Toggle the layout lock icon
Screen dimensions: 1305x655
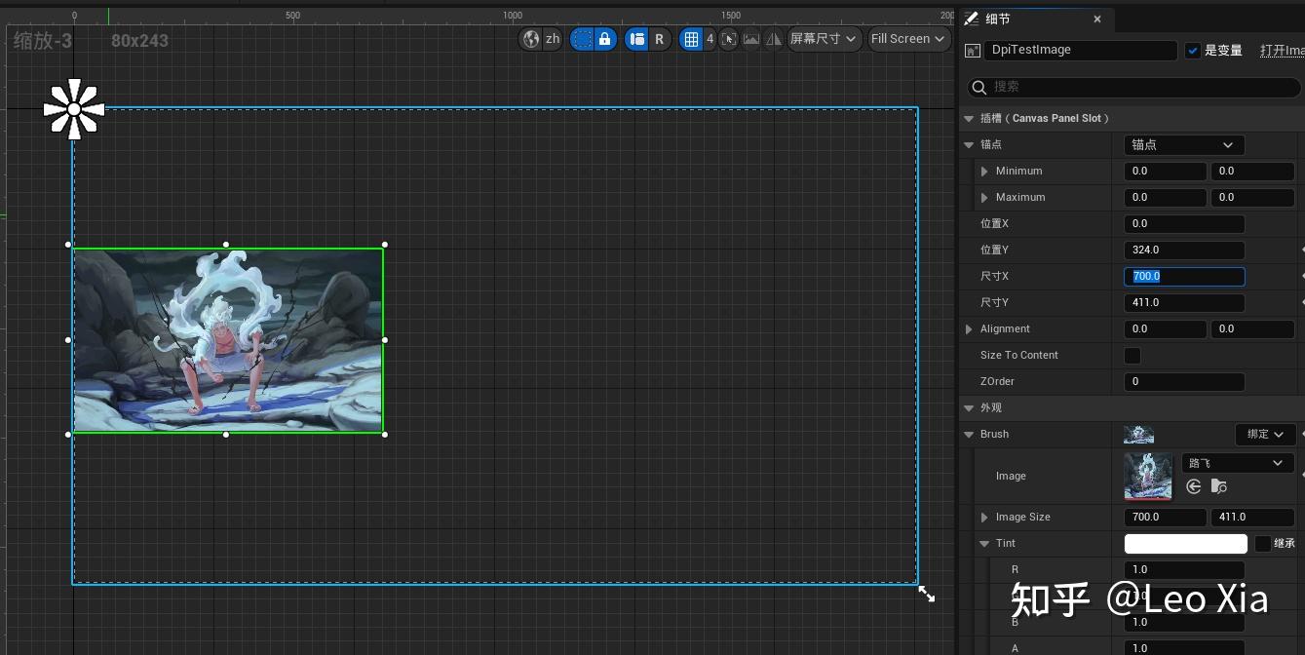pyautogui.click(x=605, y=39)
